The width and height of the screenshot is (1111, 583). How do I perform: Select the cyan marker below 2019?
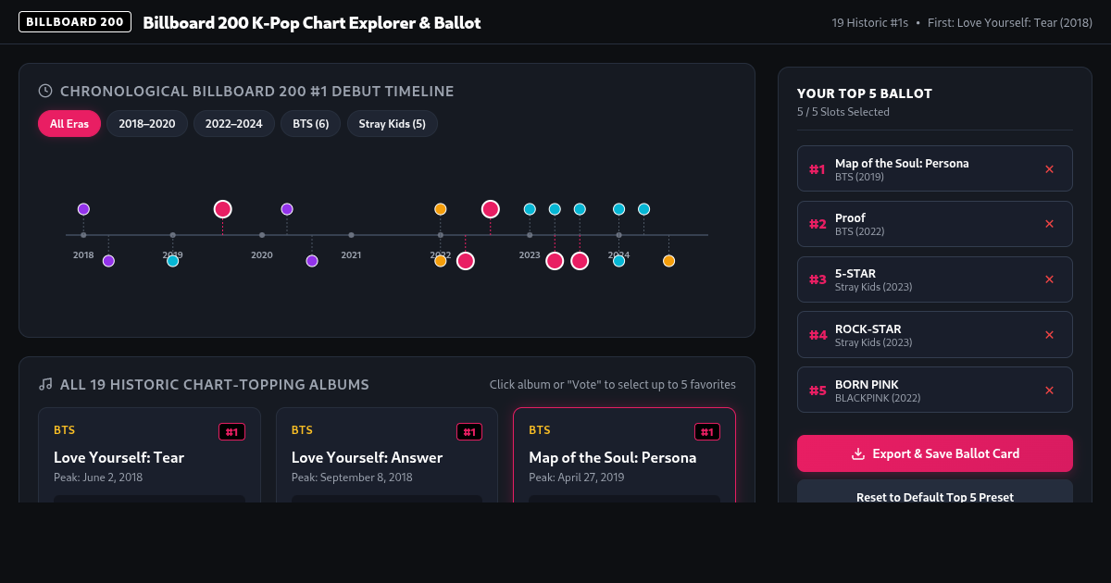point(173,261)
